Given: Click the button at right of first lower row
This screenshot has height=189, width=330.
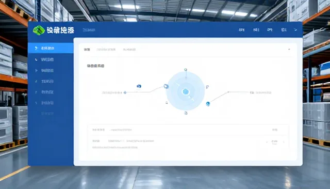Looking at the screenshot, I should [275, 130].
